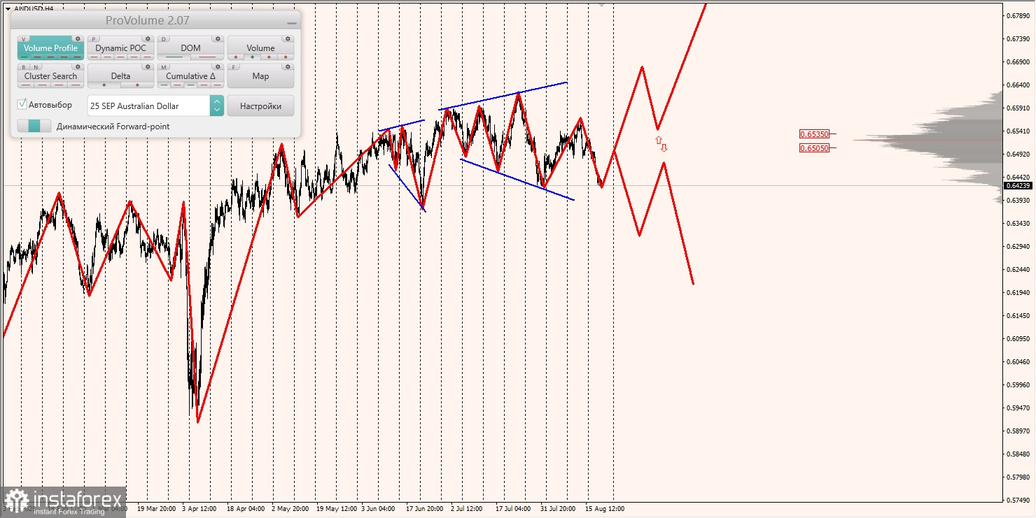
Task: Toggle the Delta module
Action: 120,76
